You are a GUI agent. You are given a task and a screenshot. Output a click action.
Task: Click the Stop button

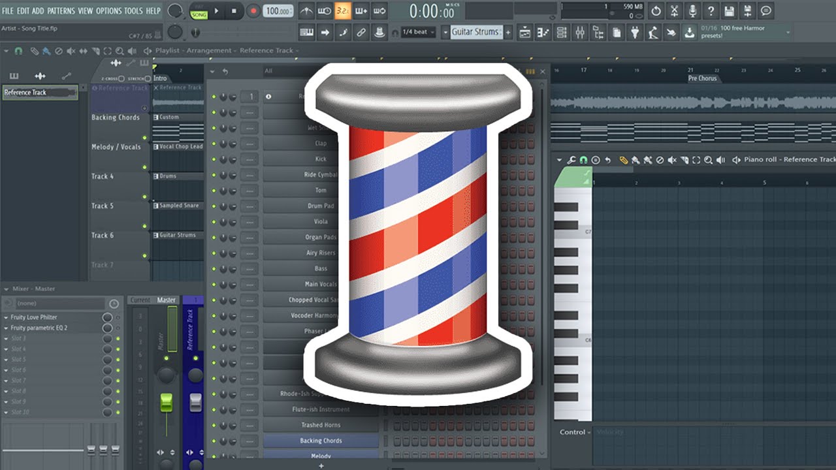[234, 11]
